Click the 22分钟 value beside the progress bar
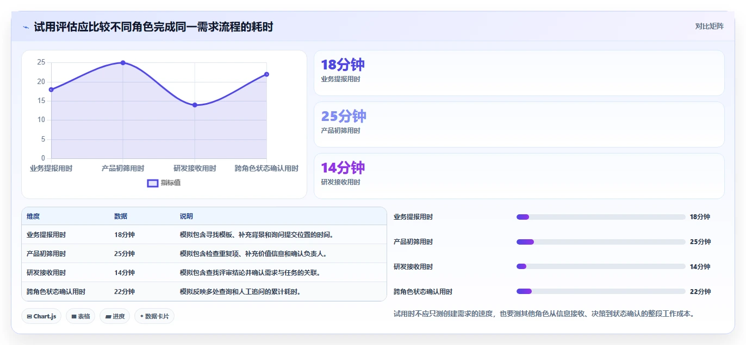 pos(700,292)
